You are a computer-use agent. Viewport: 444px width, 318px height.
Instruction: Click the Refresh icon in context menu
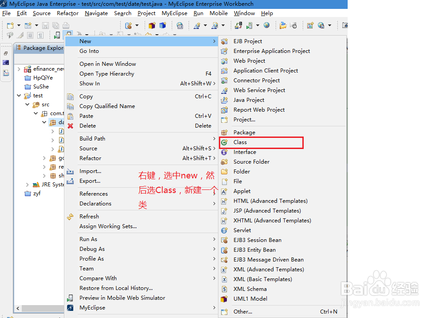pyautogui.click(x=70, y=217)
